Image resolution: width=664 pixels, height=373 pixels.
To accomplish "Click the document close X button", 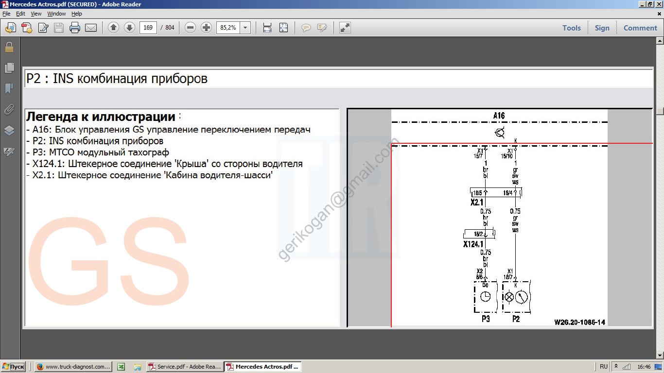I will coord(658,13).
